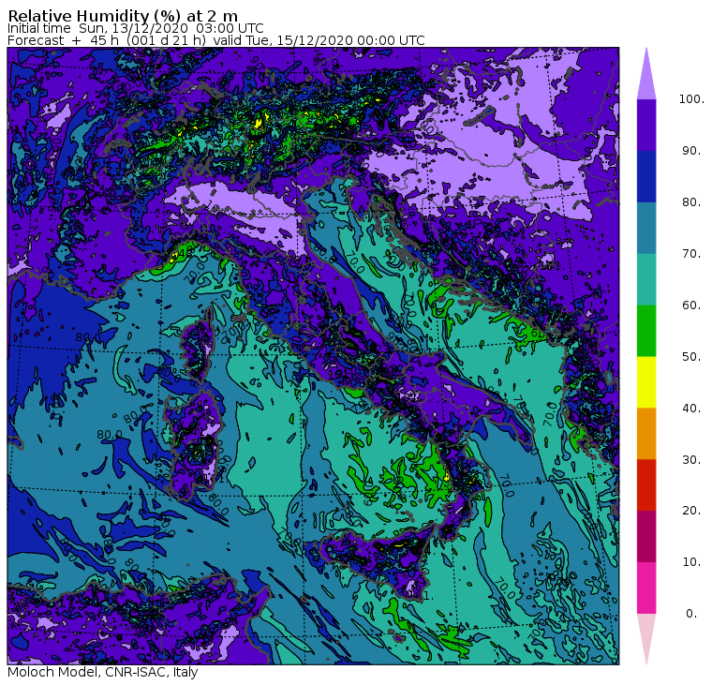
Task: Pick the orange 30–40 legend color
Action: coord(646,434)
